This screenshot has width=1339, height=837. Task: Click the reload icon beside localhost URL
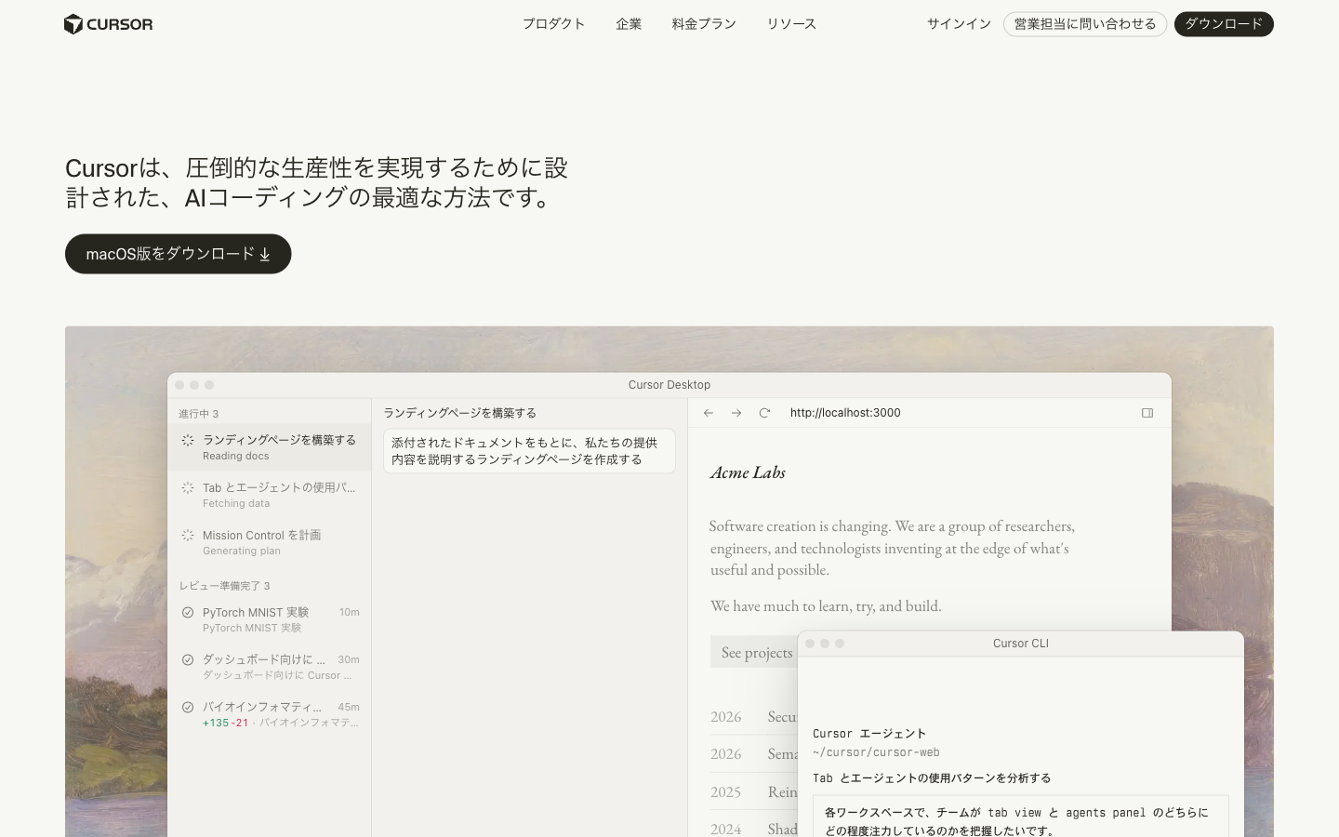click(x=764, y=413)
